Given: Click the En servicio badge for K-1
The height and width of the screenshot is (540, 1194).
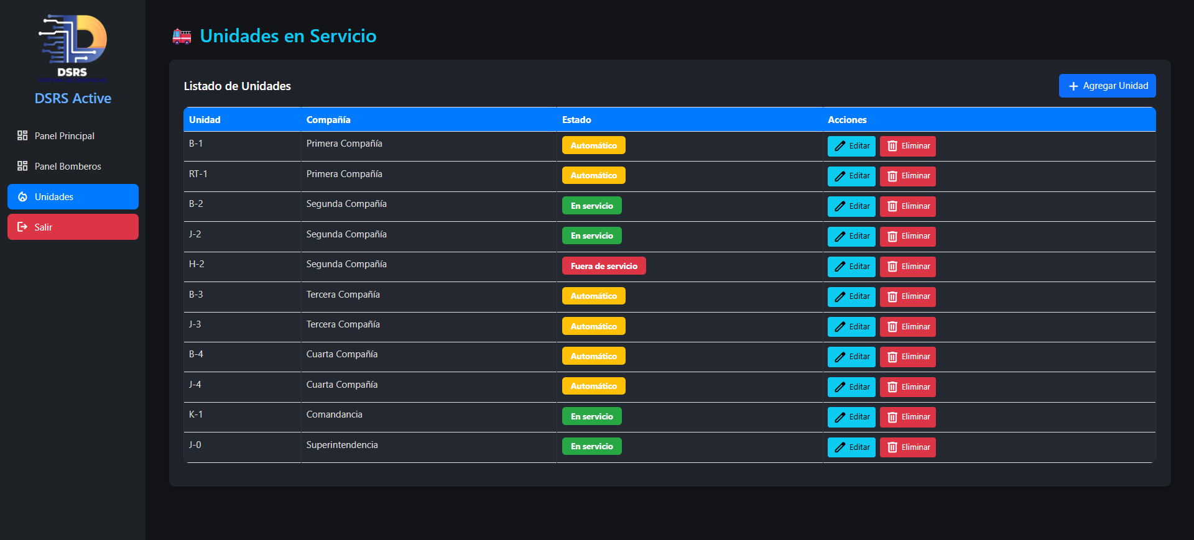Looking at the screenshot, I should pyautogui.click(x=591, y=416).
